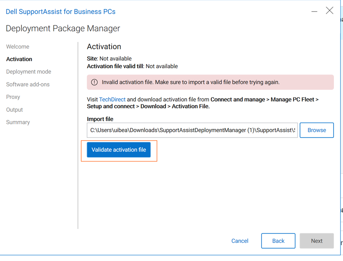
Task: Click Cancel to exit the wizard
Action: (x=240, y=241)
